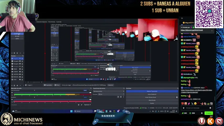
Task: Collapse the chat panel with the top arrow icon
Action: click(182, 18)
